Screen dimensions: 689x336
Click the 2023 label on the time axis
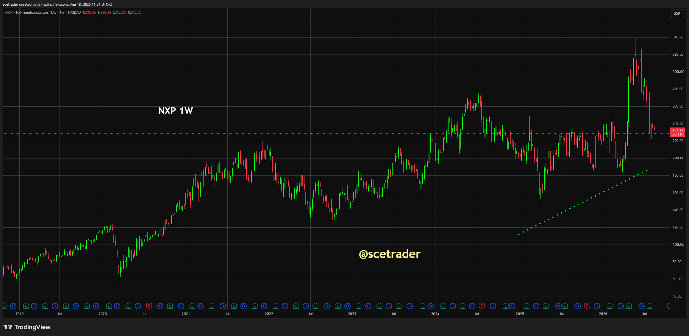pyautogui.click(x=352, y=314)
